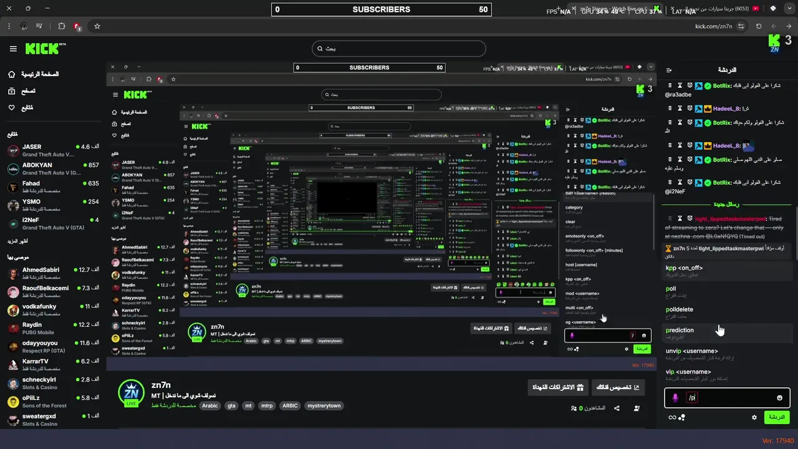Click the share icon beside viewers count
The height and width of the screenshot is (449, 798).
(617, 408)
